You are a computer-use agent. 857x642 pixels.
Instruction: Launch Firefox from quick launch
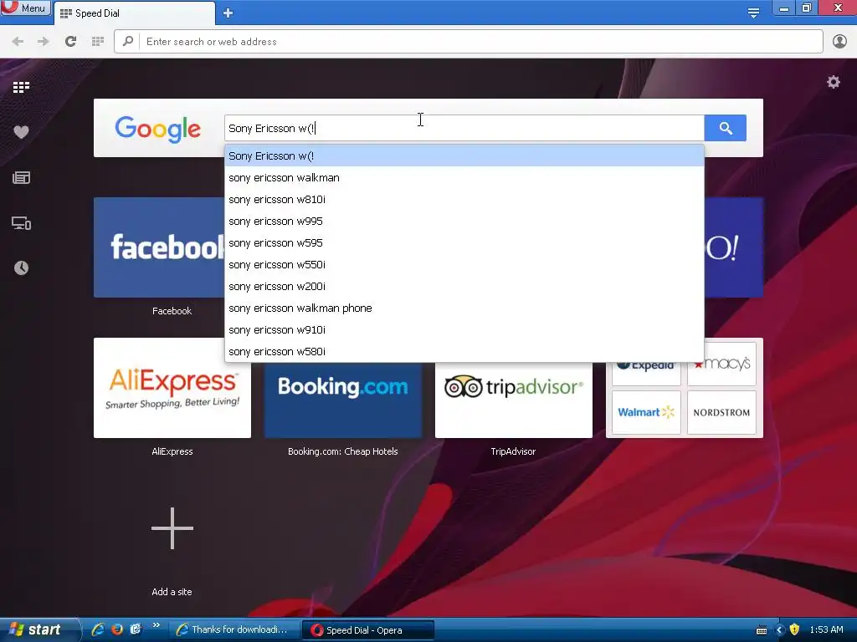point(117,629)
